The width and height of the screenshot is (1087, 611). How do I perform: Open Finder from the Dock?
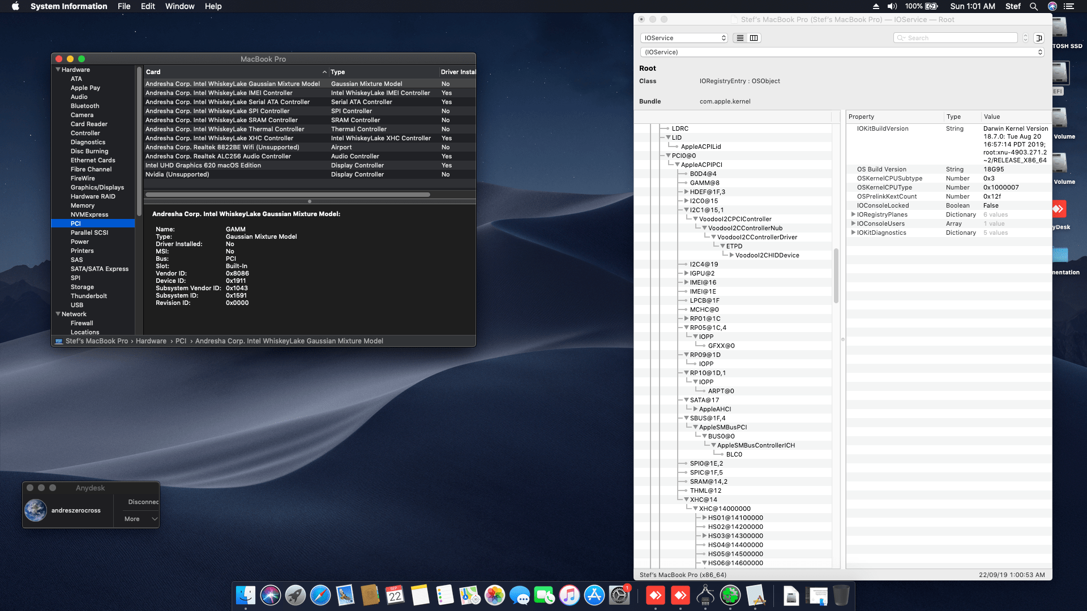[246, 595]
